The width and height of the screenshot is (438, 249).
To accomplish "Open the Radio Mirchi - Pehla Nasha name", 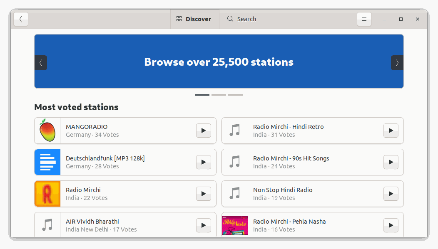I will (289, 222).
